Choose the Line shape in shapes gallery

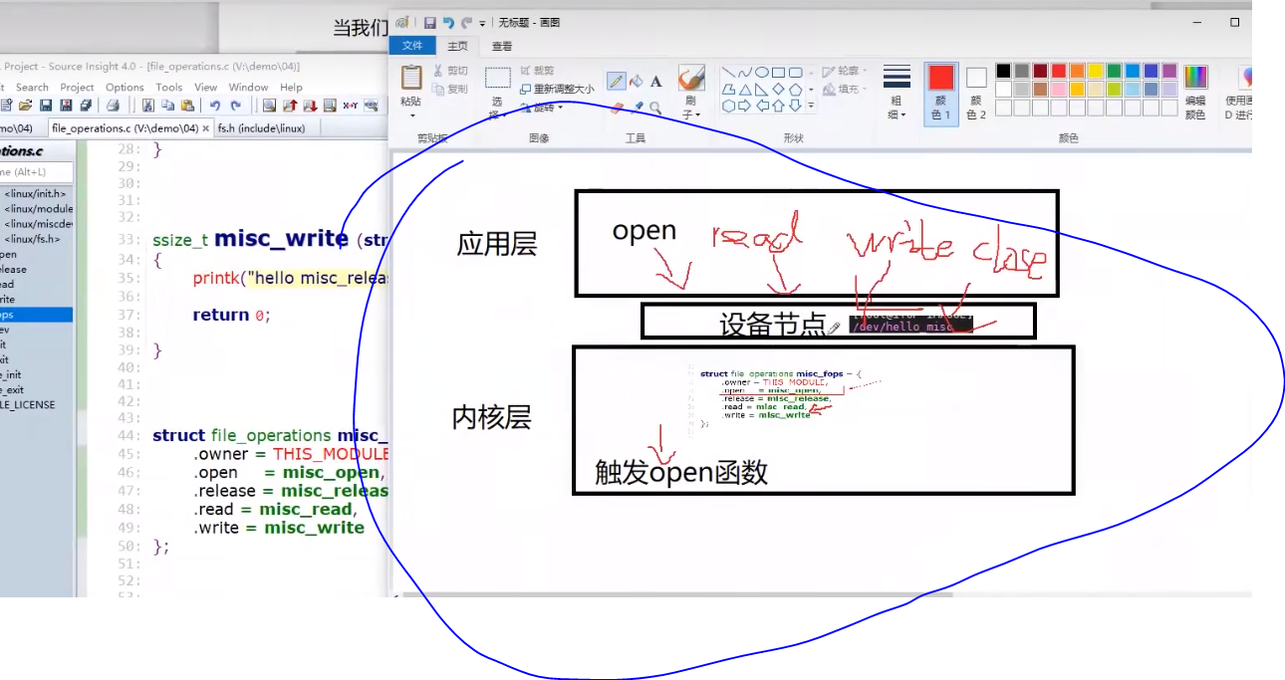[729, 73]
